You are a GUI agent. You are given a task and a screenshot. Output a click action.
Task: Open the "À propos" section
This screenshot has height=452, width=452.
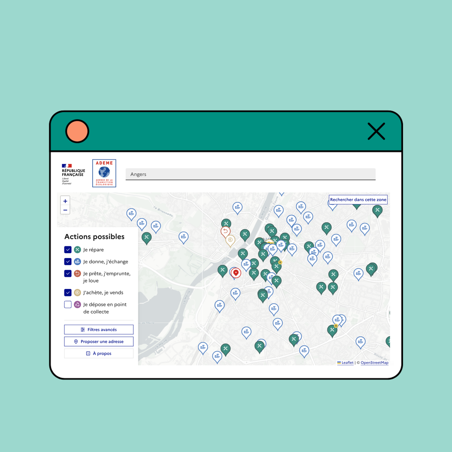[99, 353]
